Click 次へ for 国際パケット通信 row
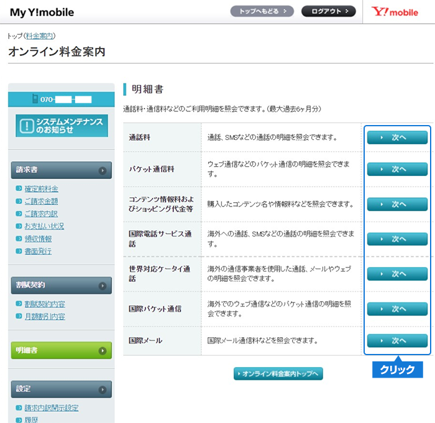The width and height of the screenshot is (435, 423). click(x=397, y=309)
